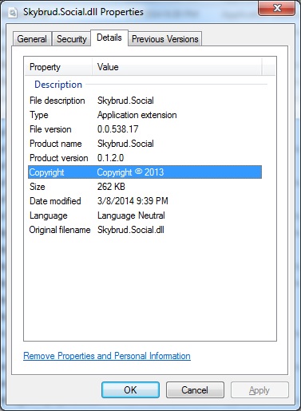
Task: Select the Original filename row
Action: [145, 230]
